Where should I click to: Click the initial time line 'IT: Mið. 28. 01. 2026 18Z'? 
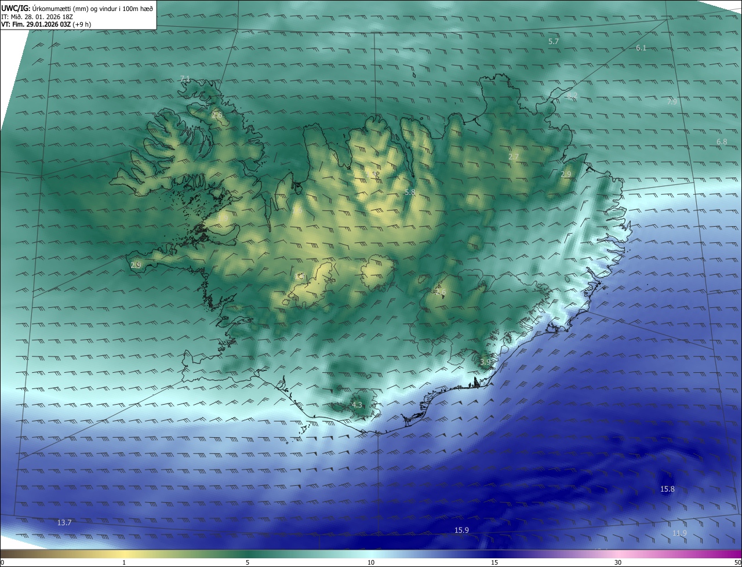click(x=37, y=17)
